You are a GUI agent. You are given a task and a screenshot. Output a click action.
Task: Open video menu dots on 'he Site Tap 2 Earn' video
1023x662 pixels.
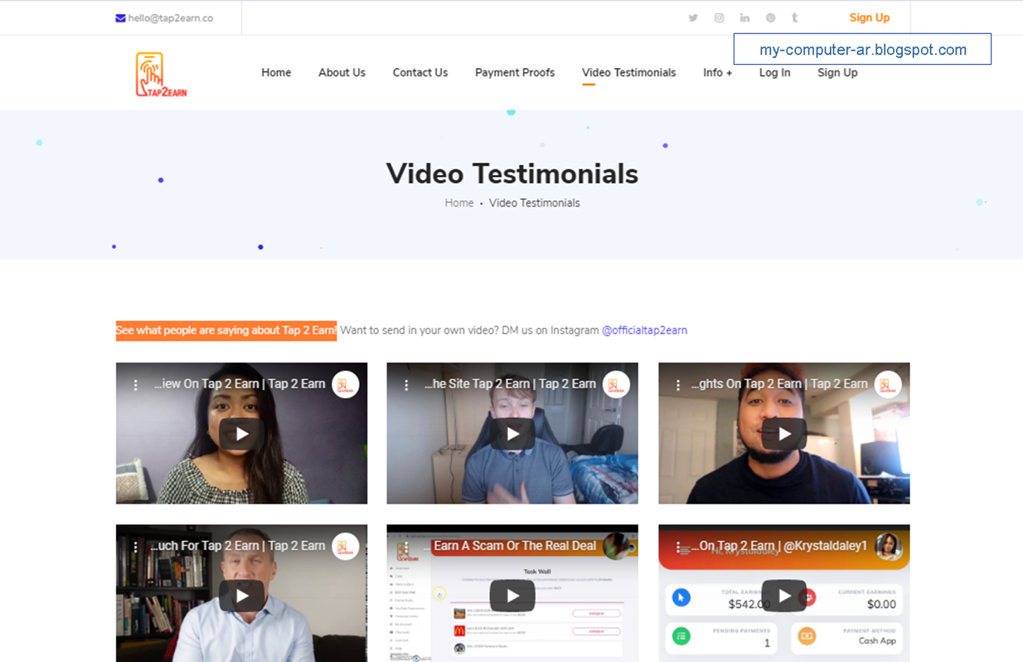pyautogui.click(x=406, y=385)
